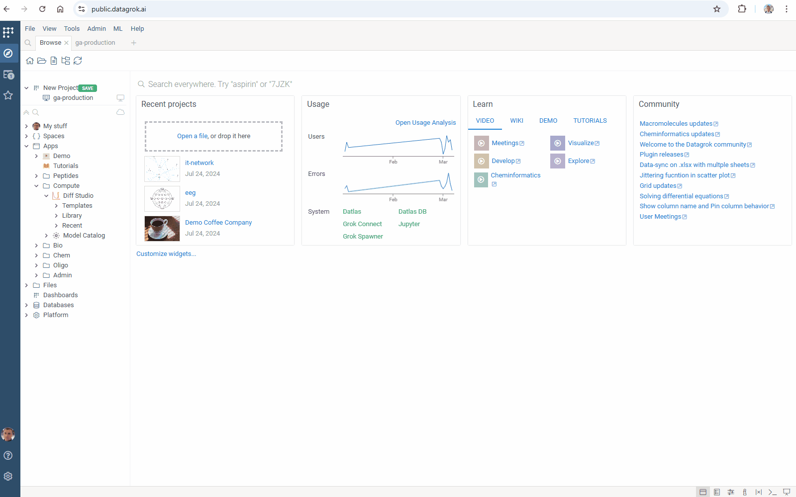This screenshot has width=796, height=497.
Task: Toggle the window layout icon in the status bar
Action: (702, 492)
